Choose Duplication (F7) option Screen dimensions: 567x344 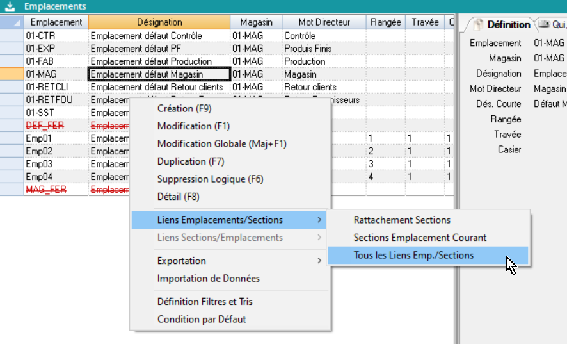[191, 161]
